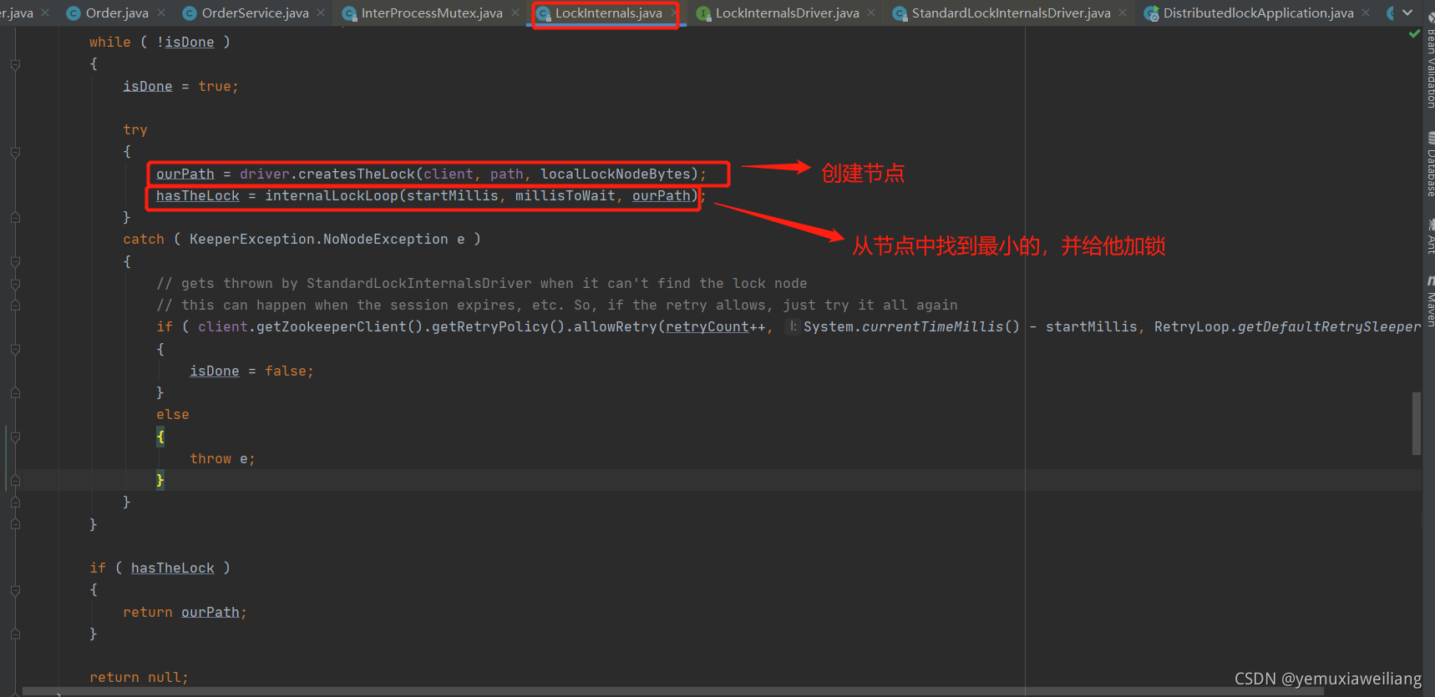This screenshot has height=697, width=1435.
Task: Click the DistributedlockApplication.java Spring run icon
Action: click(x=1151, y=13)
